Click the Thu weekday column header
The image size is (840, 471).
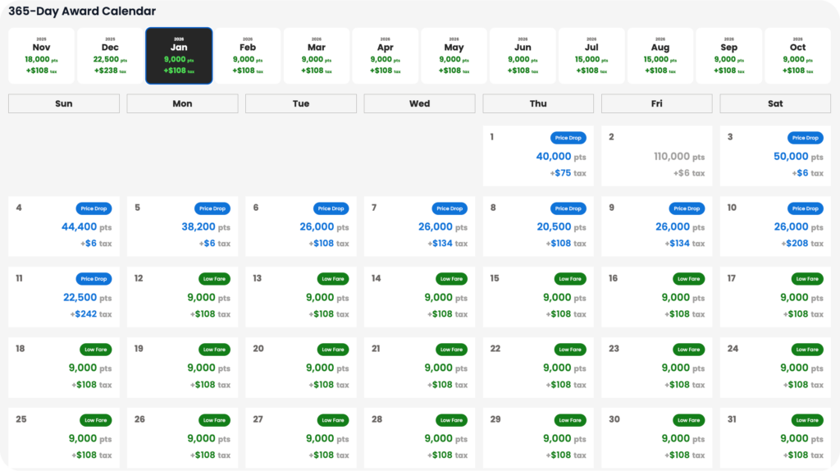click(538, 103)
